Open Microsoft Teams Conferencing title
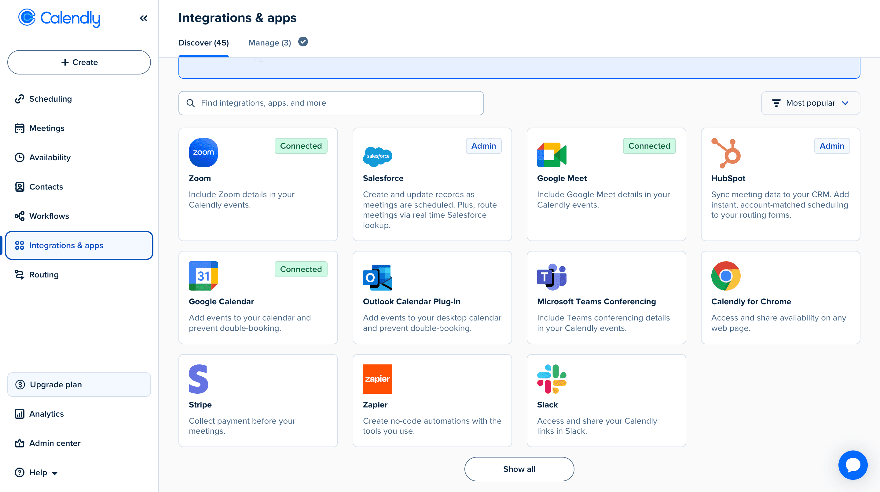 coord(596,302)
